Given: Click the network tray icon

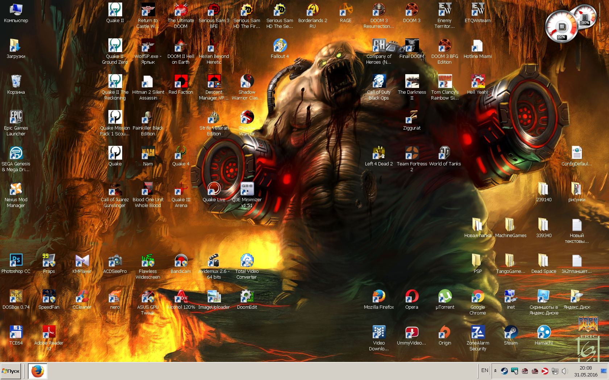Looking at the screenshot, I should 555,371.
